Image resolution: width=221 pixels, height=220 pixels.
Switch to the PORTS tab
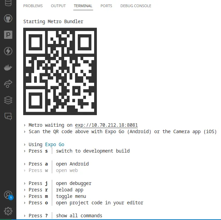tap(106, 6)
